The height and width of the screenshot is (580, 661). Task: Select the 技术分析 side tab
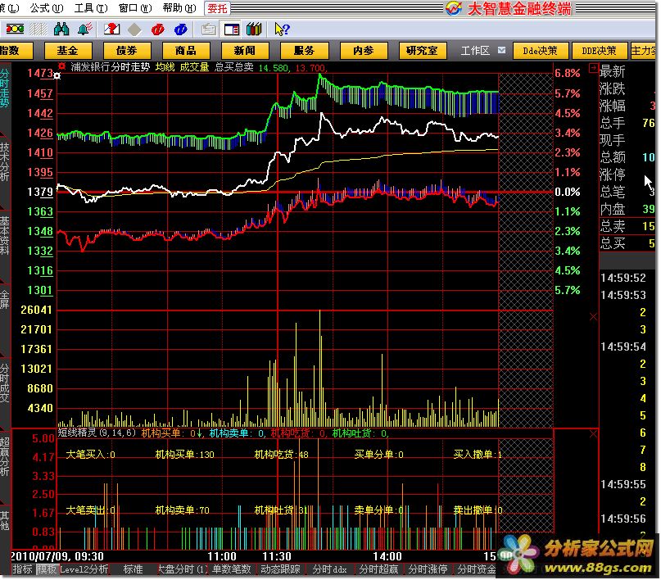tap(5, 162)
